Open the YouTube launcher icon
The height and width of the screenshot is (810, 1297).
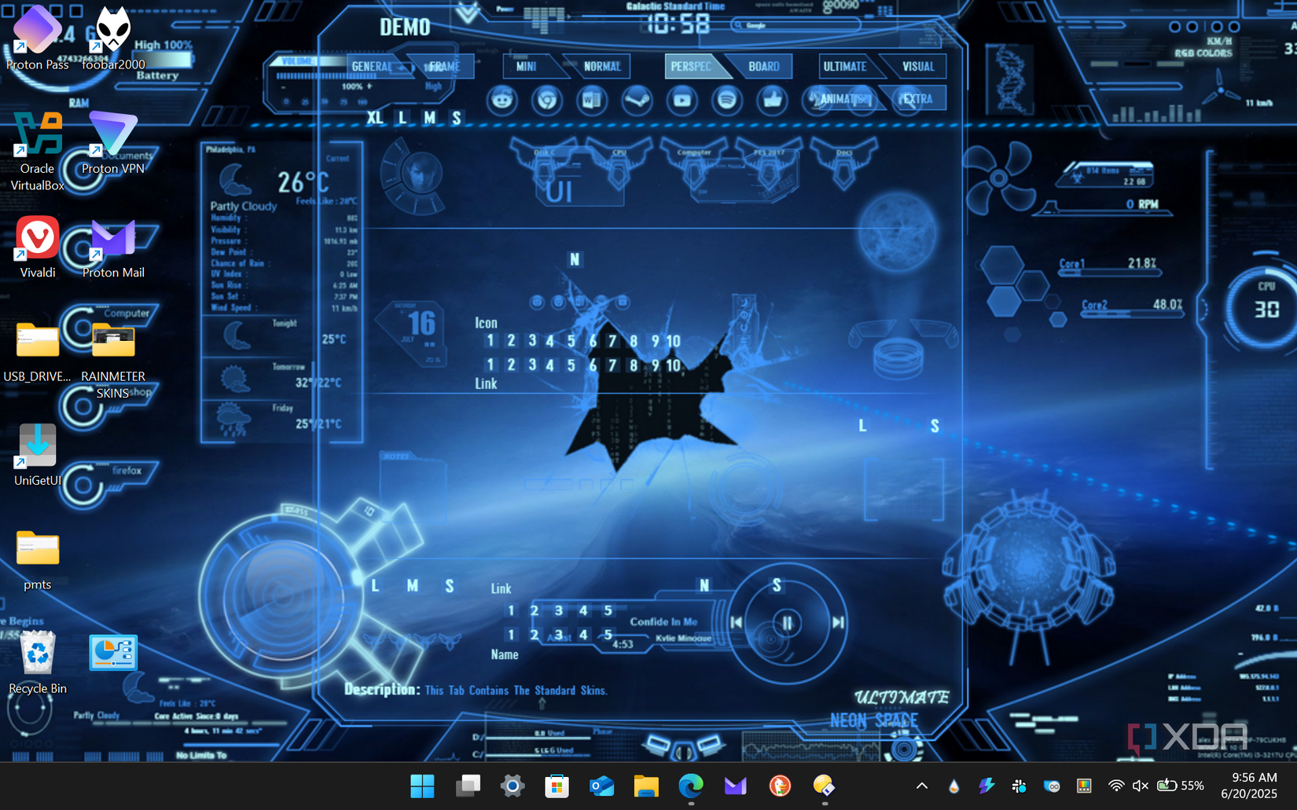tap(682, 101)
